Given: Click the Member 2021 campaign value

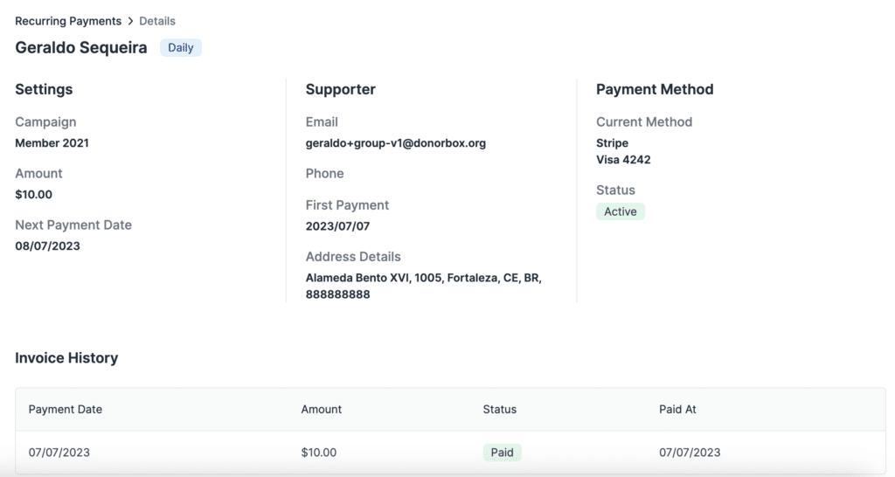Looking at the screenshot, I should [52, 143].
